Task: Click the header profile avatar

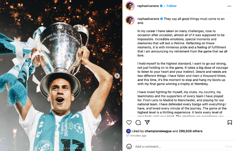Action: coord(130,6)
